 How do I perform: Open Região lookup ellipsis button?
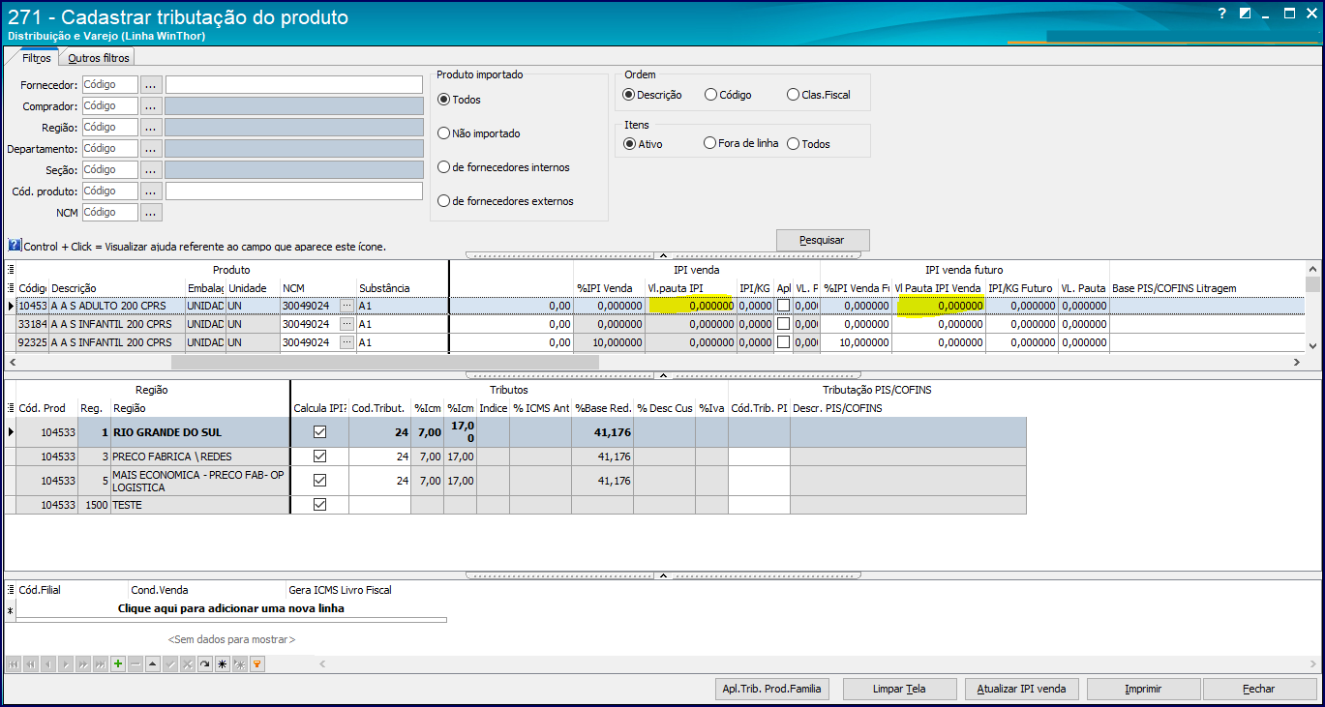click(x=151, y=128)
